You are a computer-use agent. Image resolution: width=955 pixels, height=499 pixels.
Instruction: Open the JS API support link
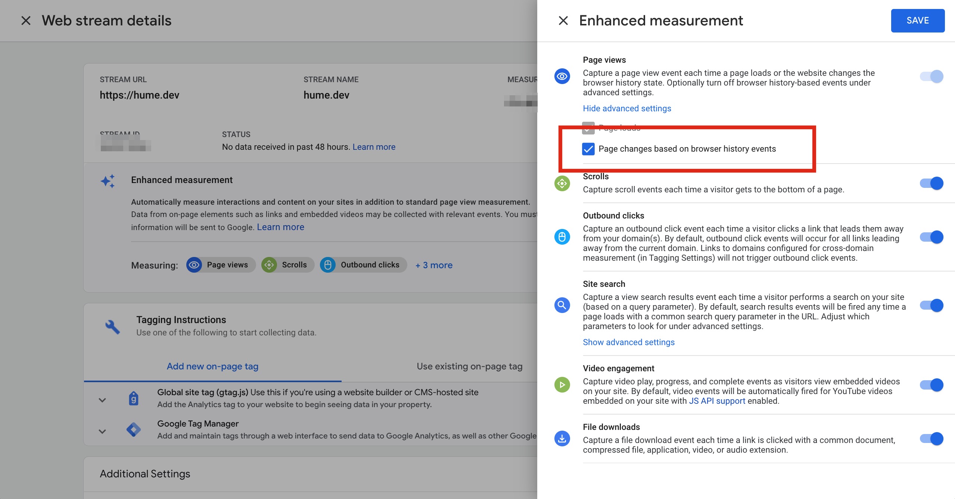pos(717,401)
